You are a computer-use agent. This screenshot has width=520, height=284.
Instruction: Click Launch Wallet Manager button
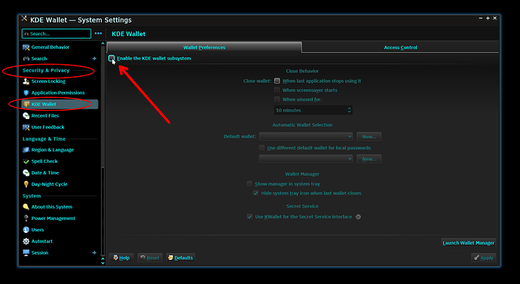468,243
